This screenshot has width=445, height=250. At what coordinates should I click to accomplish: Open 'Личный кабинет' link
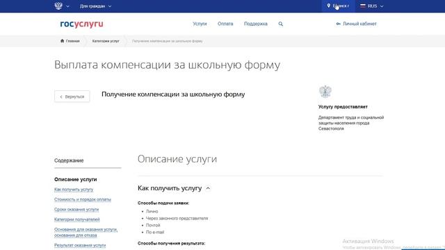point(359,24)
